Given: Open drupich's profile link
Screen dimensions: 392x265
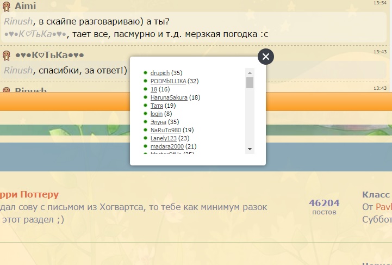Looking at the screenshot, I should click(160, 73).
